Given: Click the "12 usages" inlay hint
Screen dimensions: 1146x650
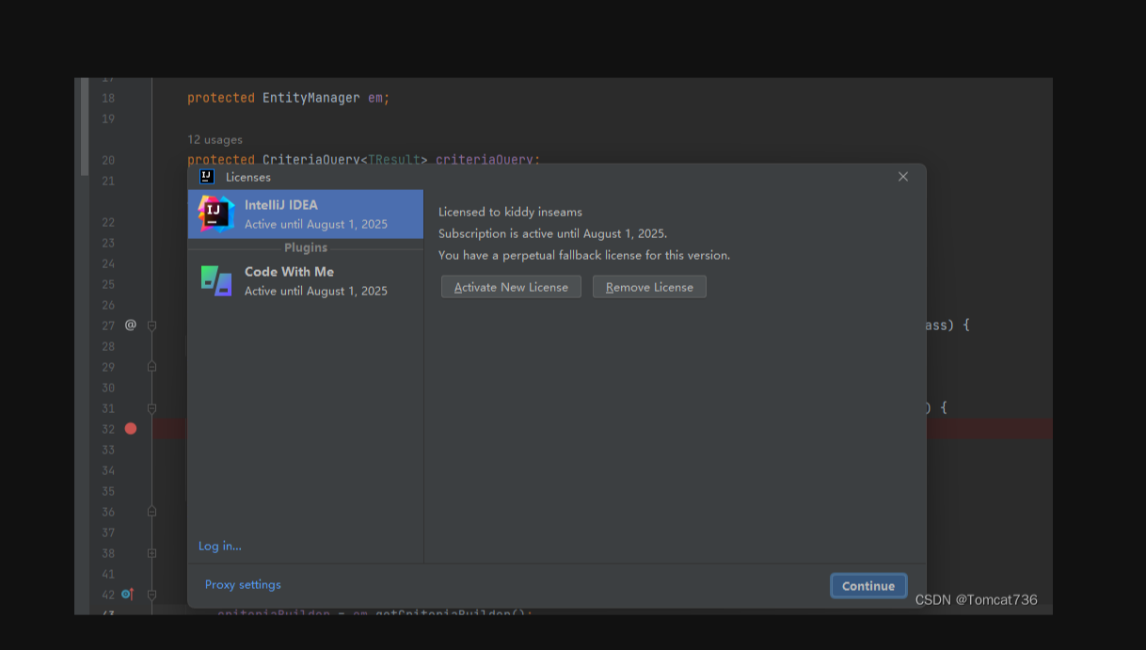Looking at the screenshot, I should (215, 139).
